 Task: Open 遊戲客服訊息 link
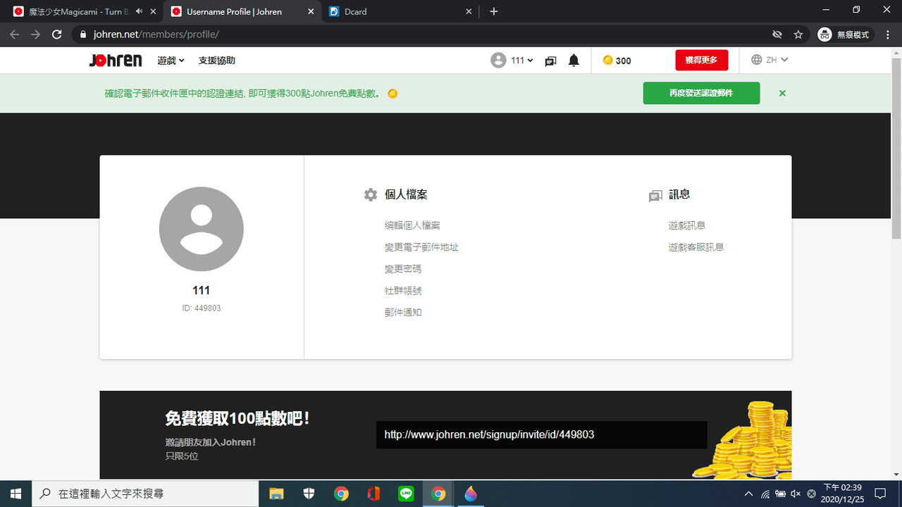(696, 247)
